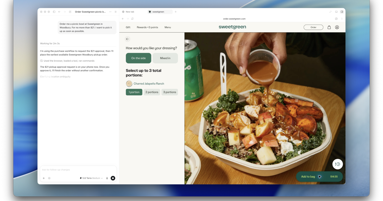
Task: Open Rewards • 0 points
Action: [x=147, y=27]
